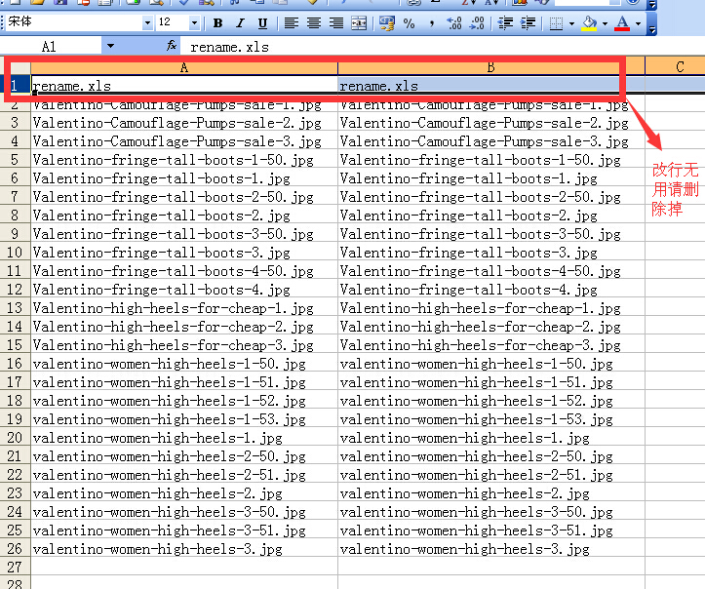Increase cell indent
Screen dimensions: 705x589
[x=528, y=23]
